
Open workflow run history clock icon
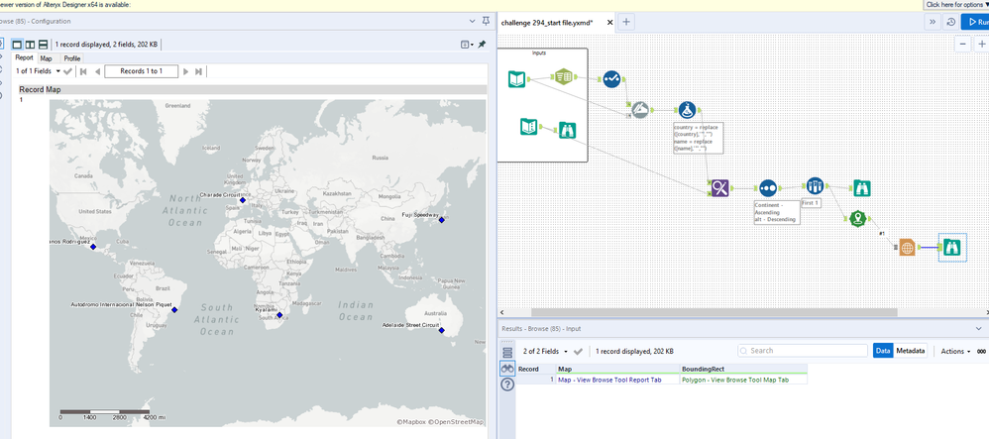tap(951, 22)
